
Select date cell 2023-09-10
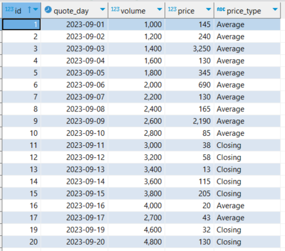click(x=74, y=133)
